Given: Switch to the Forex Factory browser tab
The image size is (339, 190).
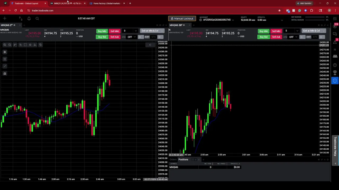Looking at the screenshot, I should point(107,3).
